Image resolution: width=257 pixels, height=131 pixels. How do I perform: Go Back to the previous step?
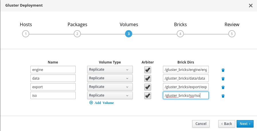point(227,124)
